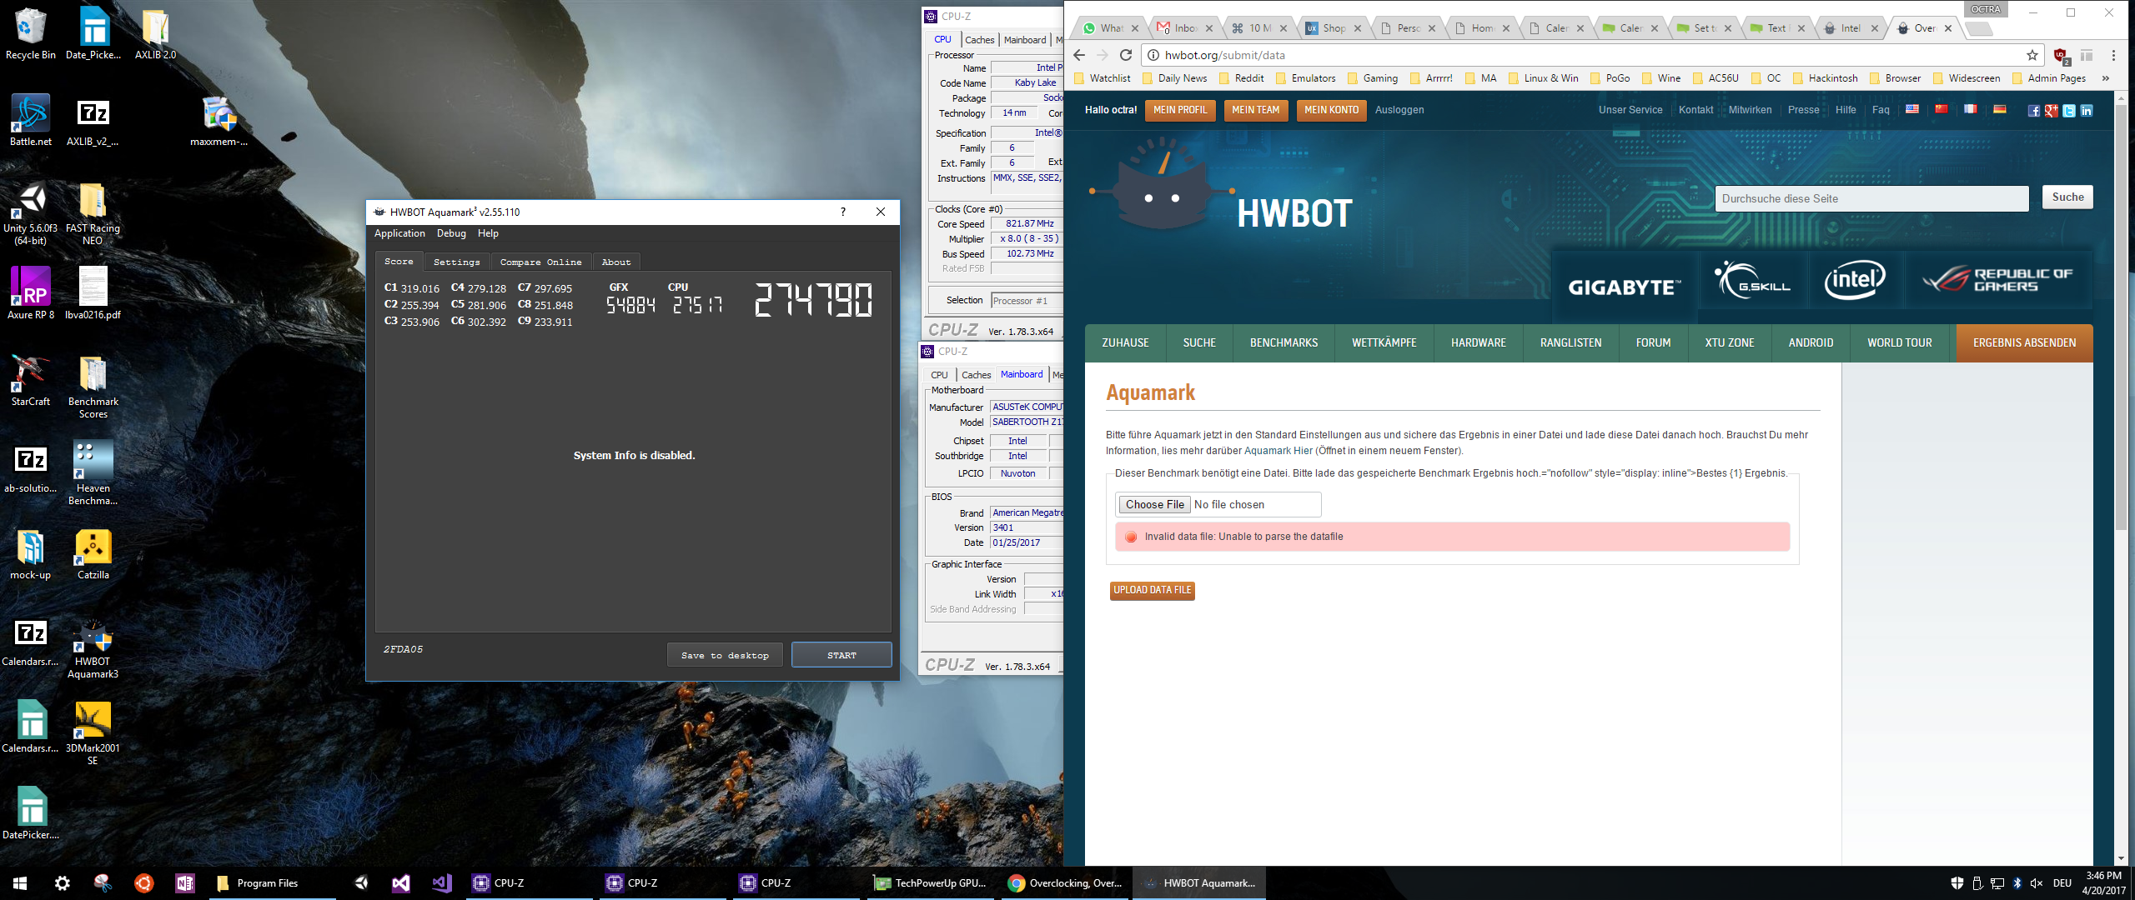Click the START button in Aquamark
The image size is (2135, 900).
(841, 655)
